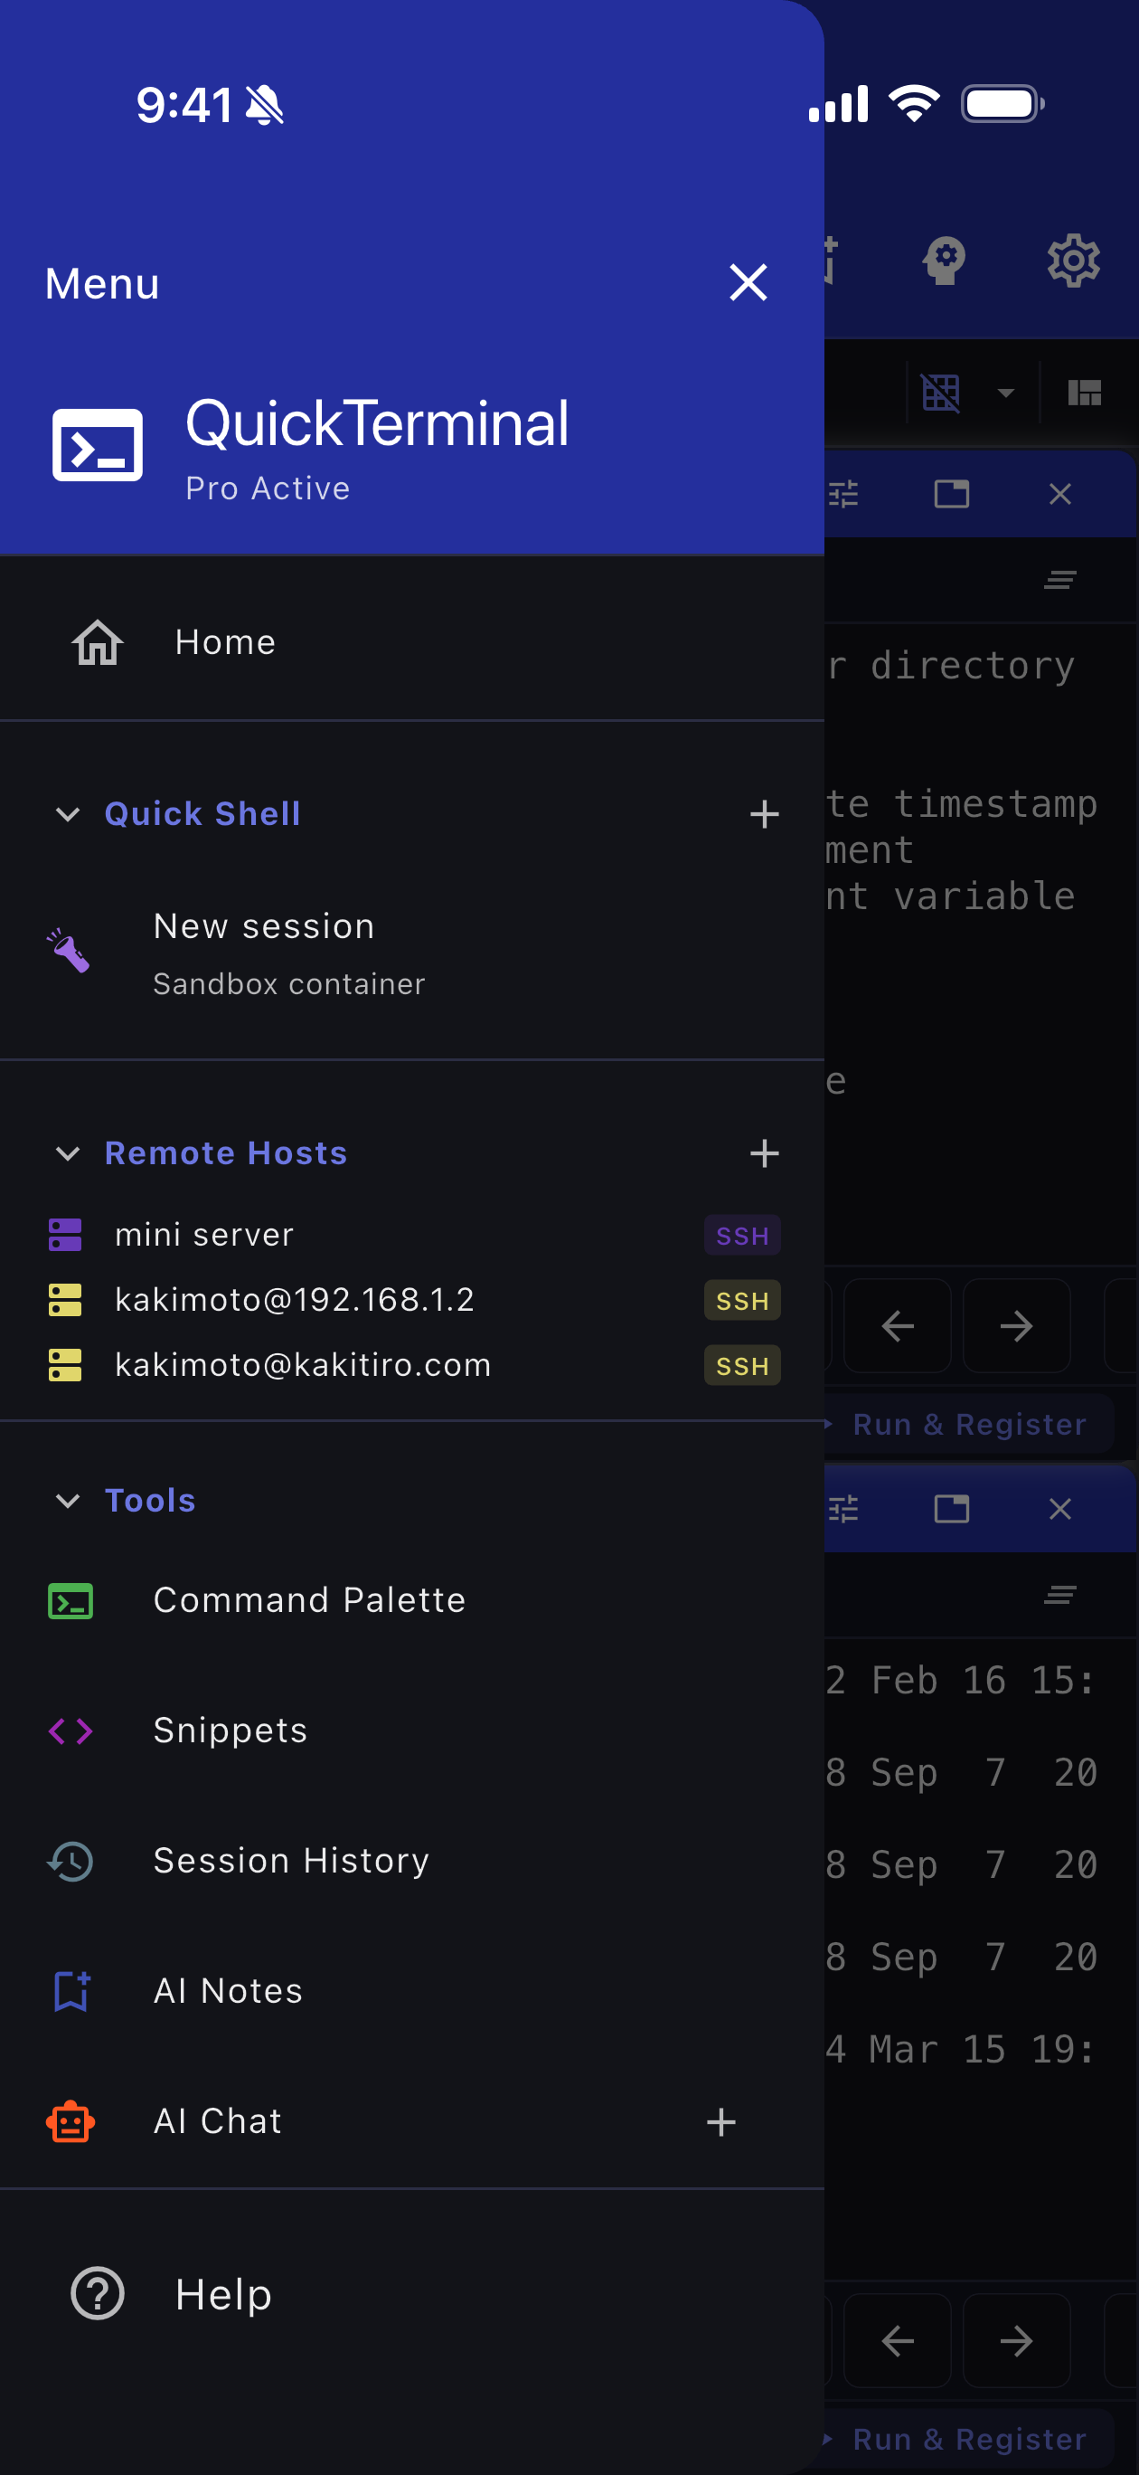Open tune settings of lower terminal pane
The height and width of the screenshot is (2475, 1139).
coord(842,1510)
